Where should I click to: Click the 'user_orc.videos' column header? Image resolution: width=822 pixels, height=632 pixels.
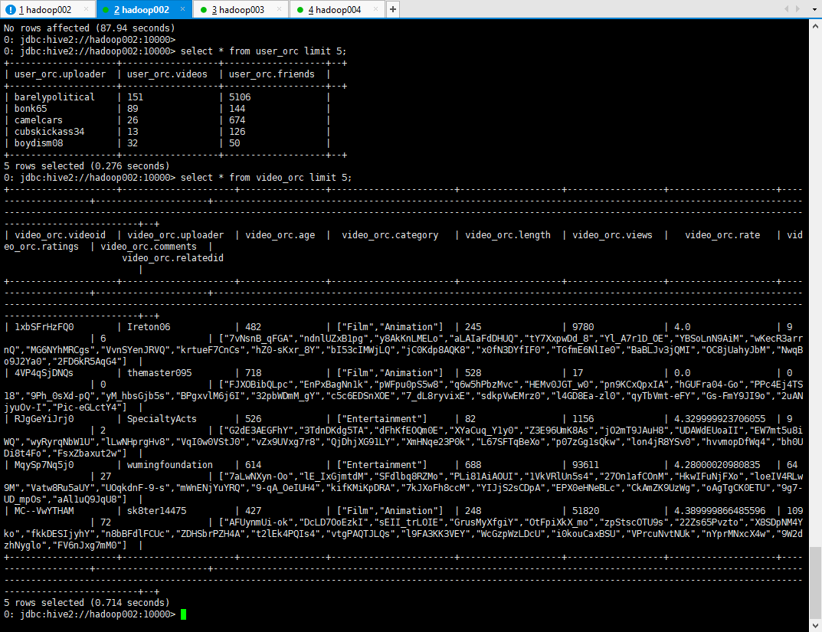(x=167, y=74)
